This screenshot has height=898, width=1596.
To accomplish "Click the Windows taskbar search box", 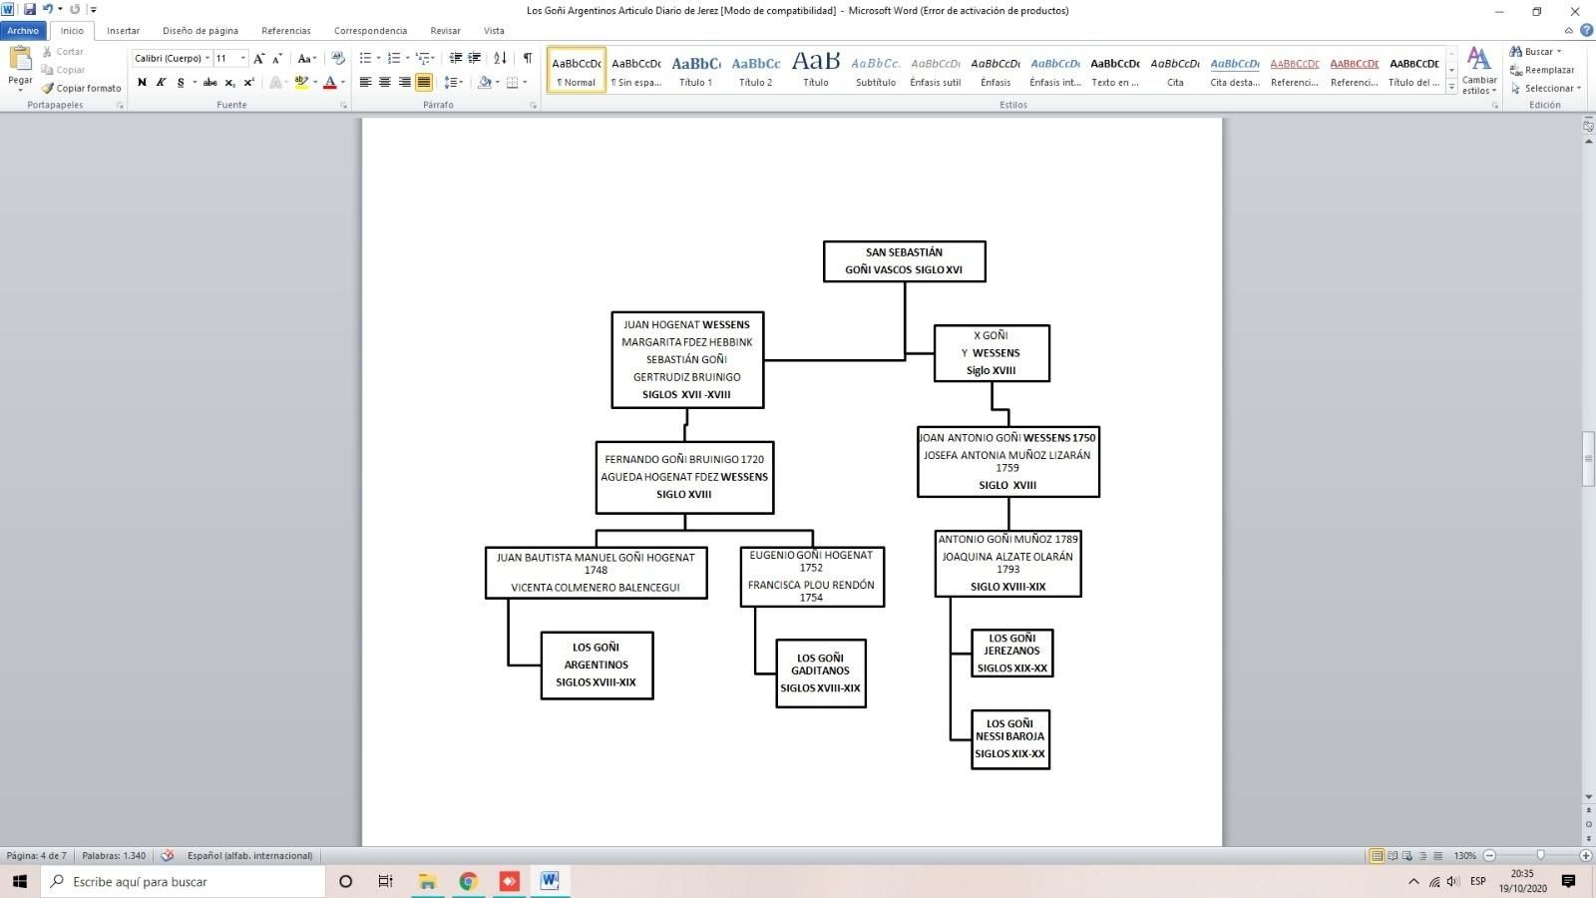I will pyautogui.click(x=185, y=881).
